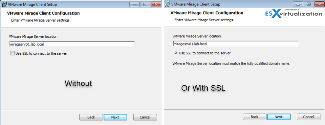Image resolution: width=325 pixels, height=125 pixels.
Task: Click the server location field in the SSL-enabled dialog
Action: (x=235, y=44)
